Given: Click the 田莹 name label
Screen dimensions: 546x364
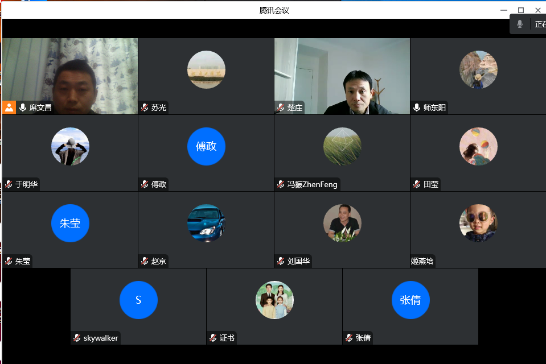Looking at the screenshot, I should click(x=431, y=184).
